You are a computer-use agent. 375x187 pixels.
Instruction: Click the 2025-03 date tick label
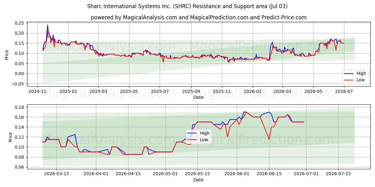[x=98, y=91]
